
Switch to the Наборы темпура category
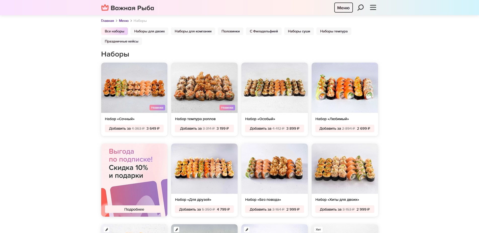coord(334,31)
